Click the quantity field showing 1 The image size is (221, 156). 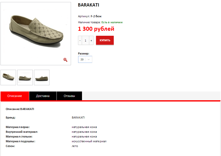(x=85, y=40)
